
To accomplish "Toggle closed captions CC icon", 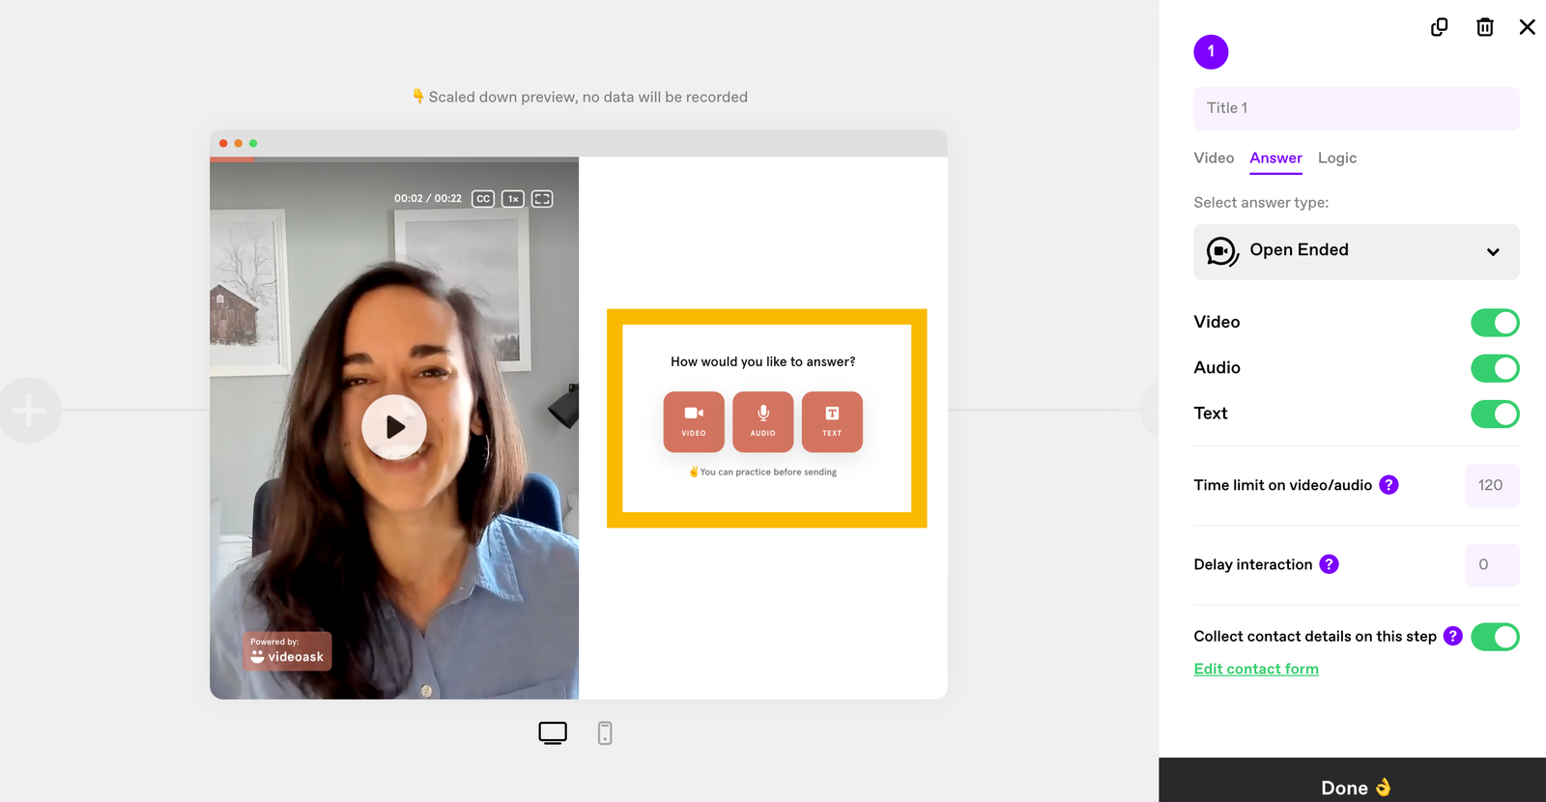I will [483, 199].
